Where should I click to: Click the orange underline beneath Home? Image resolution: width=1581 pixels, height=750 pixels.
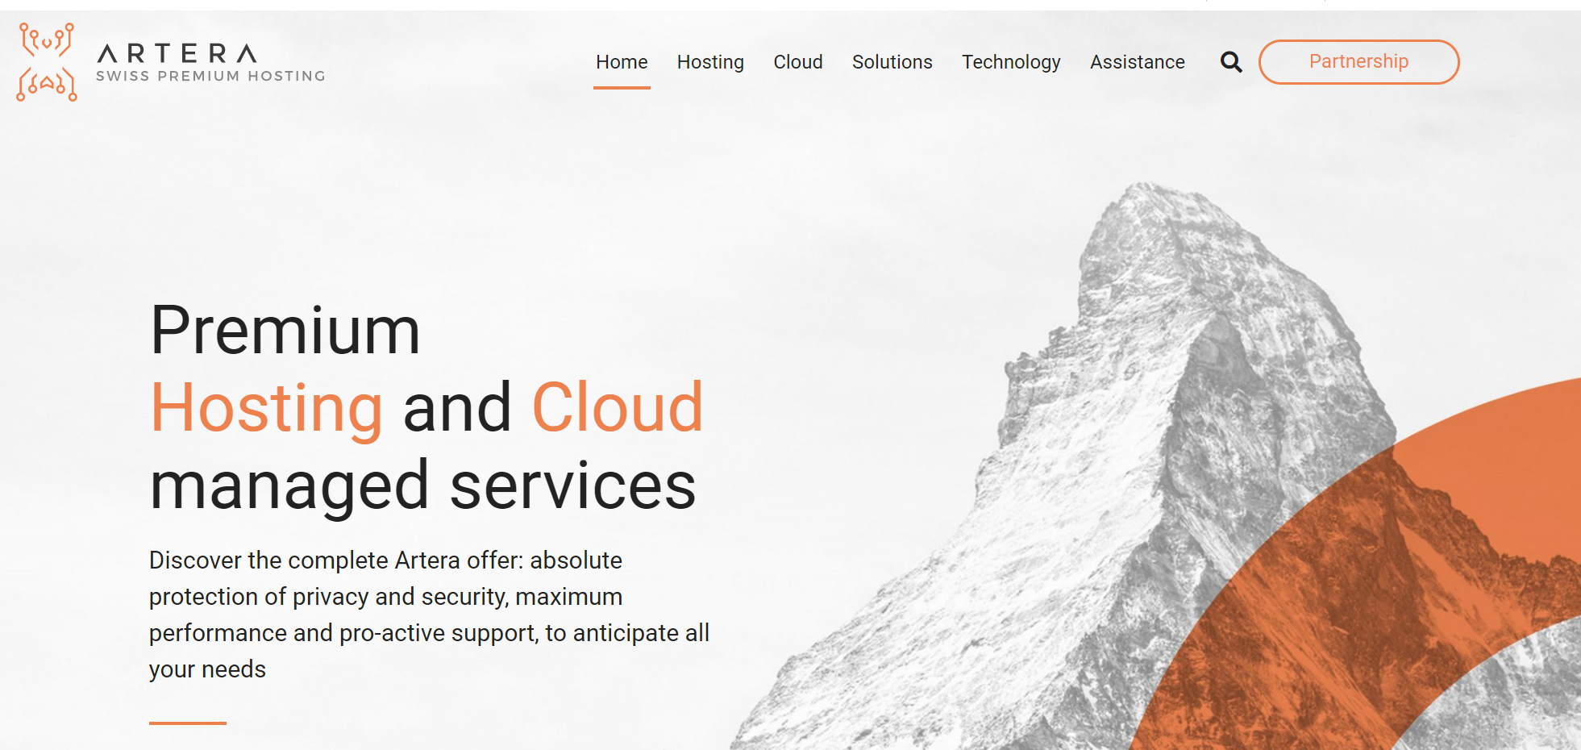(x=622, y=87)
